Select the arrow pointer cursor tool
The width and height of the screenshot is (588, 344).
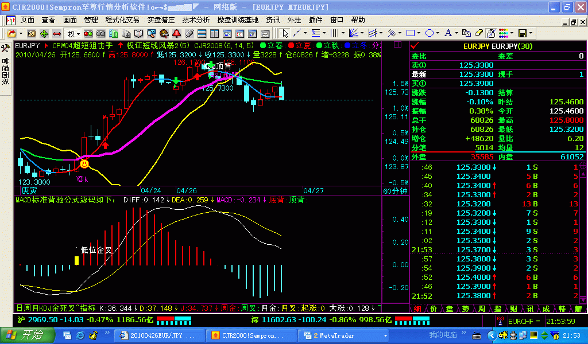pos(285,33)
